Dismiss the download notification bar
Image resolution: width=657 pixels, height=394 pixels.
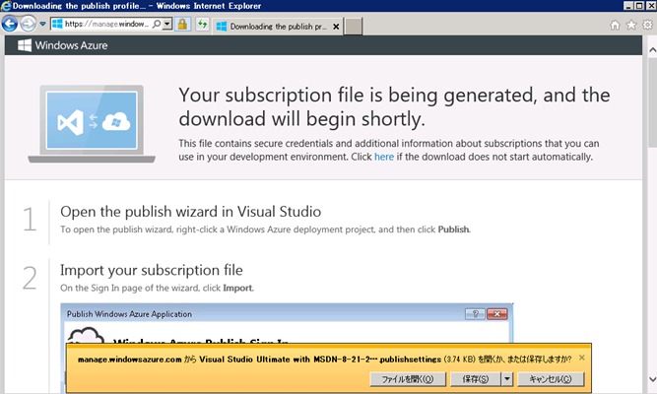582,358
